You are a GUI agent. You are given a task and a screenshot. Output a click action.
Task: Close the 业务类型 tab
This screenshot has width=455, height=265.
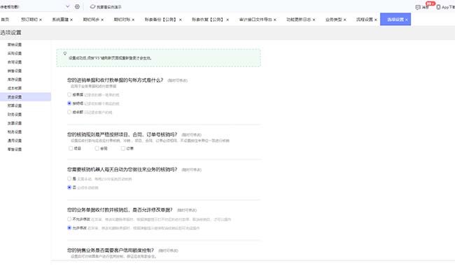[x=344, y=20]
